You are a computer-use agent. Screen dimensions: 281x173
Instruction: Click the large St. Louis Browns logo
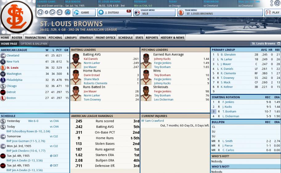pyautogui.click(x=17, y=17)
